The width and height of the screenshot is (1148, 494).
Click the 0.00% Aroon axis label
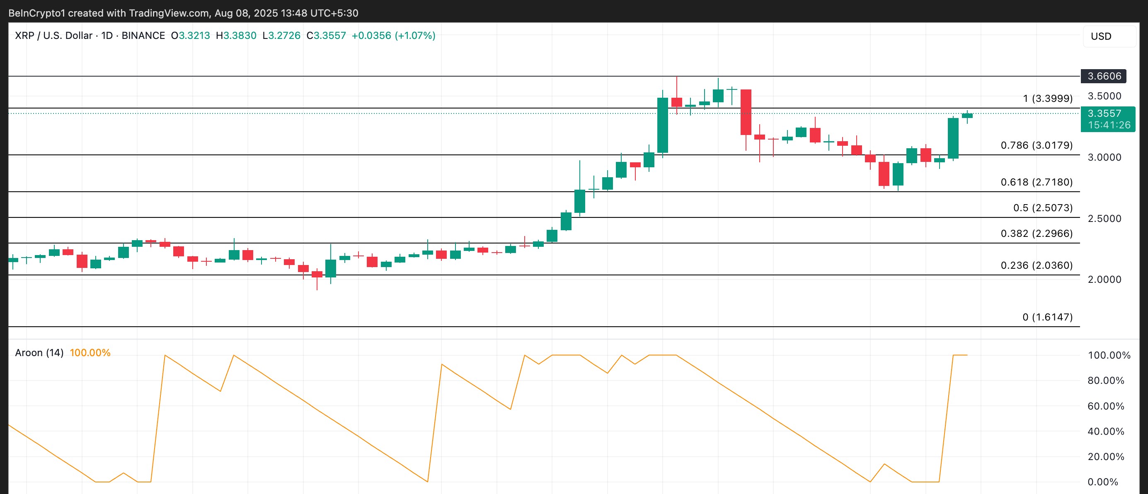[x=1102, y=482]
